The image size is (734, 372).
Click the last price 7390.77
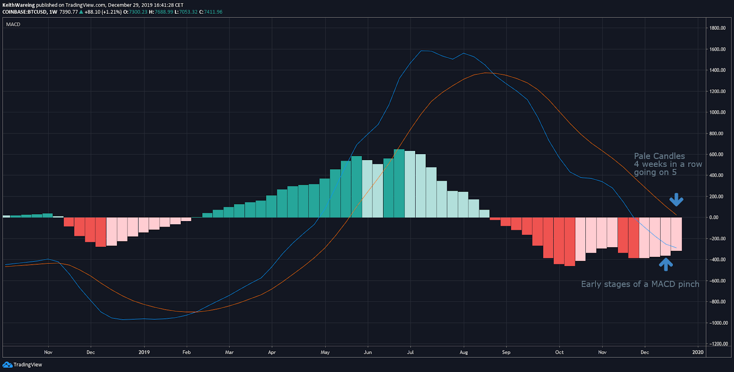(x=68, y=12)
